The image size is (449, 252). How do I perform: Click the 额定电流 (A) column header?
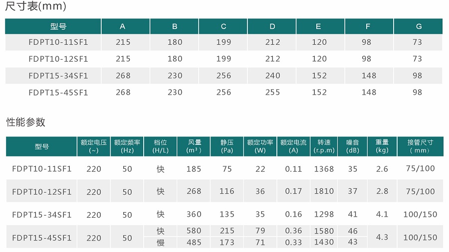pyautogui.click(x=293, y=146)
